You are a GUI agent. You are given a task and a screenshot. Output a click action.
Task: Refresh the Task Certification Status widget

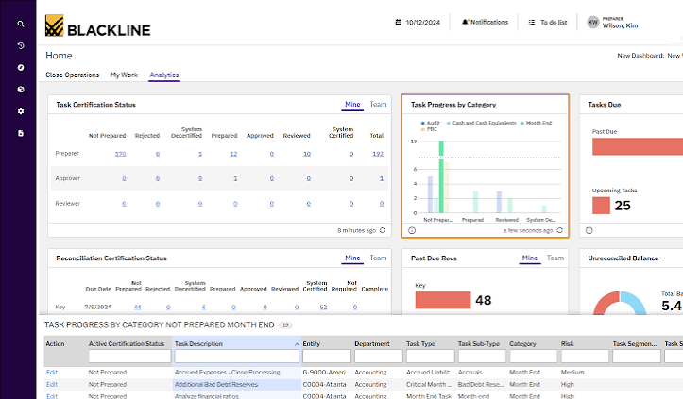pyautogui.click(x=383, y=230)
